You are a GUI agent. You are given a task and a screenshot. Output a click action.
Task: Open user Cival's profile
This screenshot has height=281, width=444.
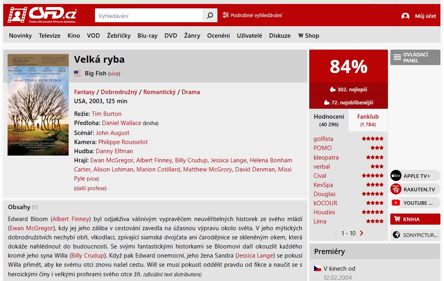[320, 175]
